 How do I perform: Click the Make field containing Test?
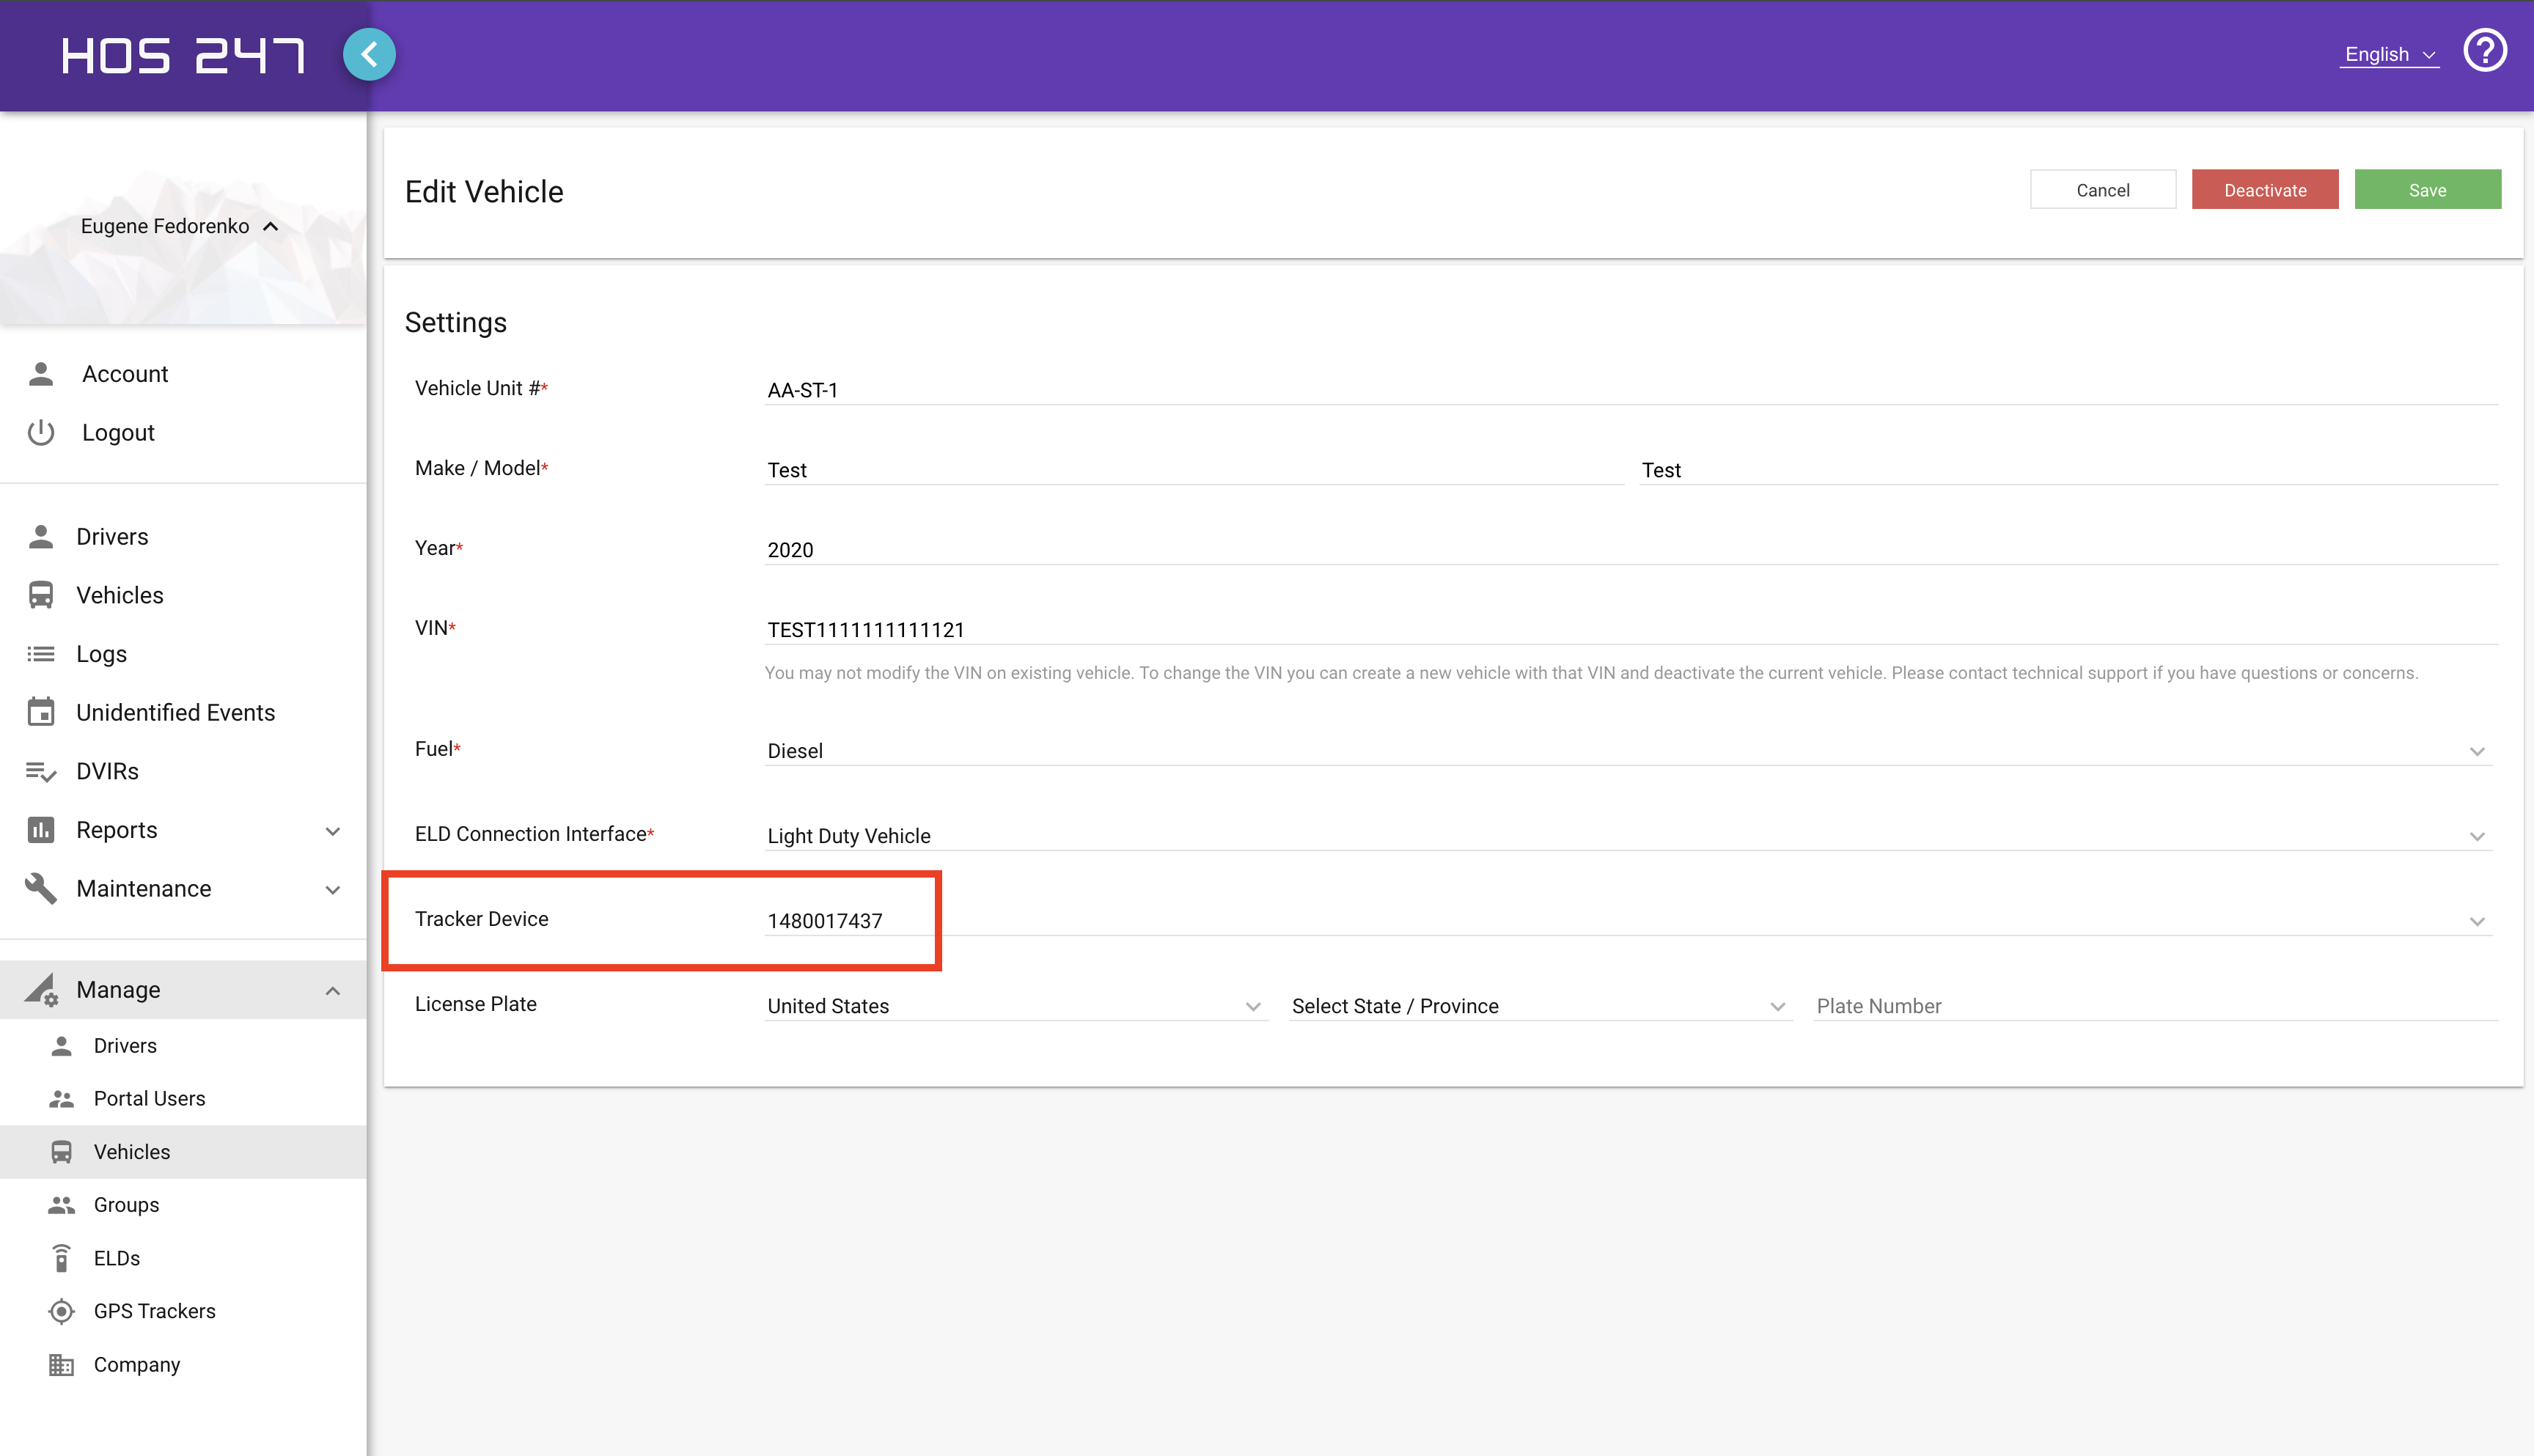[x=1194, y=470]
